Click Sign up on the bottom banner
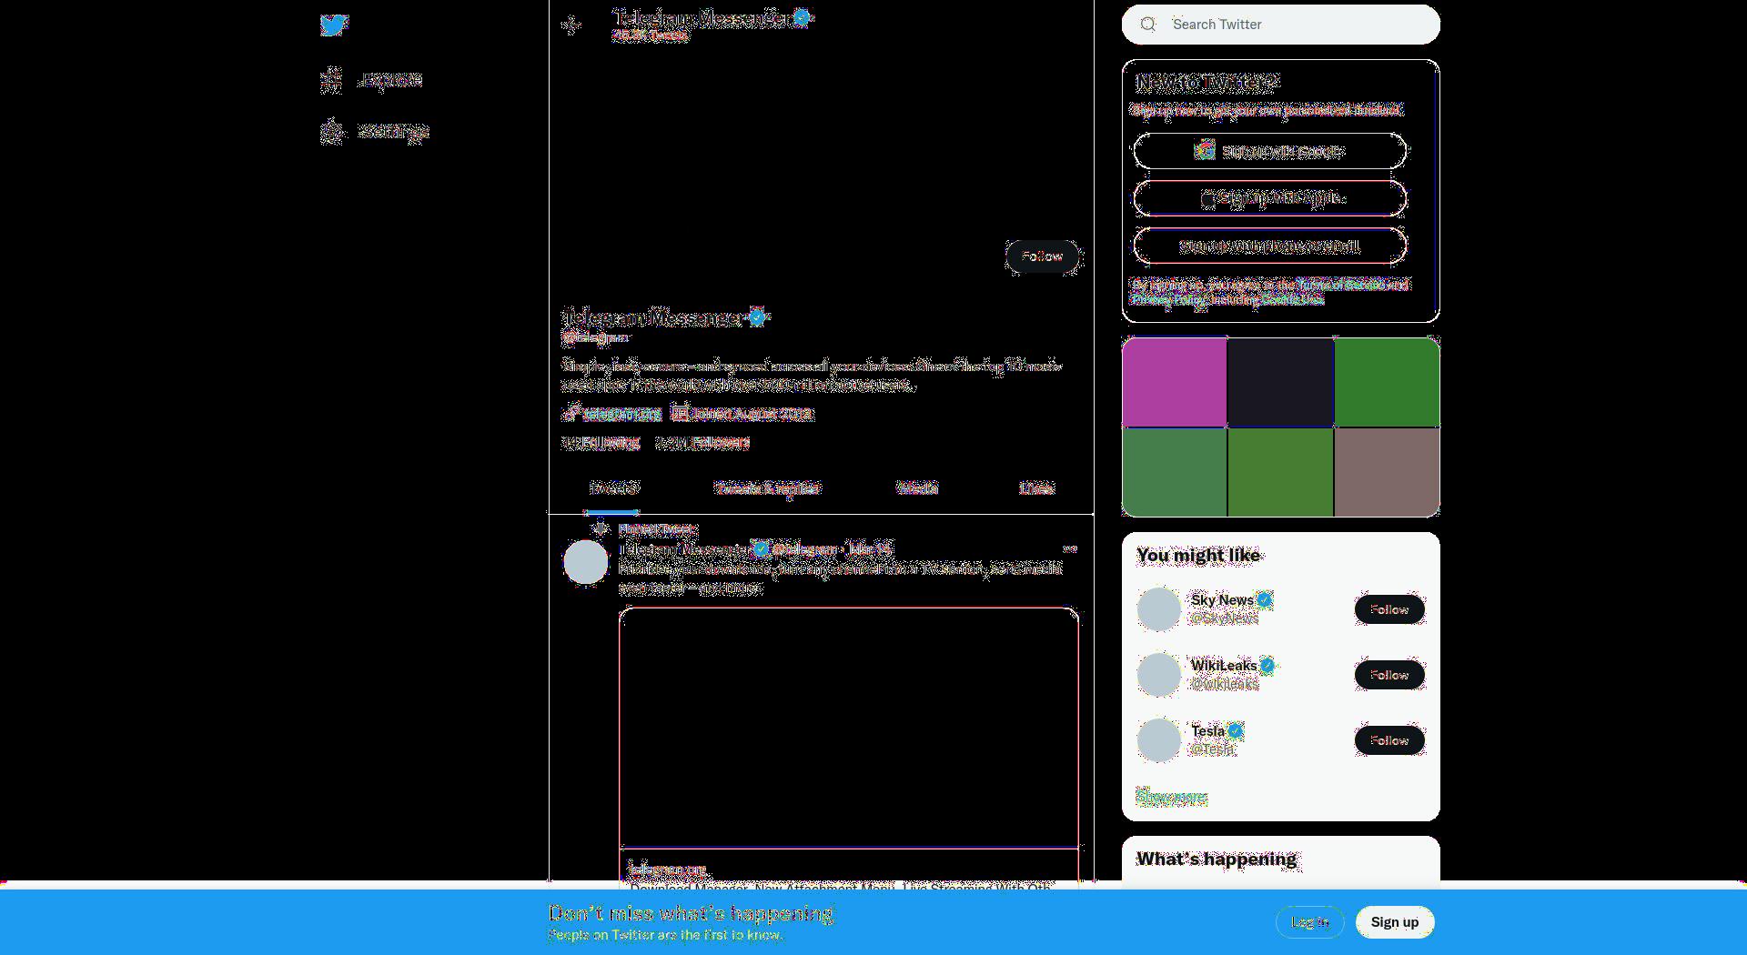Viewport: 1747px width, 955px height. coord(1395,922)
